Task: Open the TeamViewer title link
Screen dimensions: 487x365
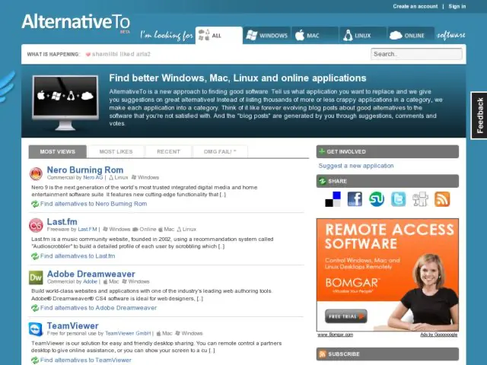Action: (x=73, y=325)
